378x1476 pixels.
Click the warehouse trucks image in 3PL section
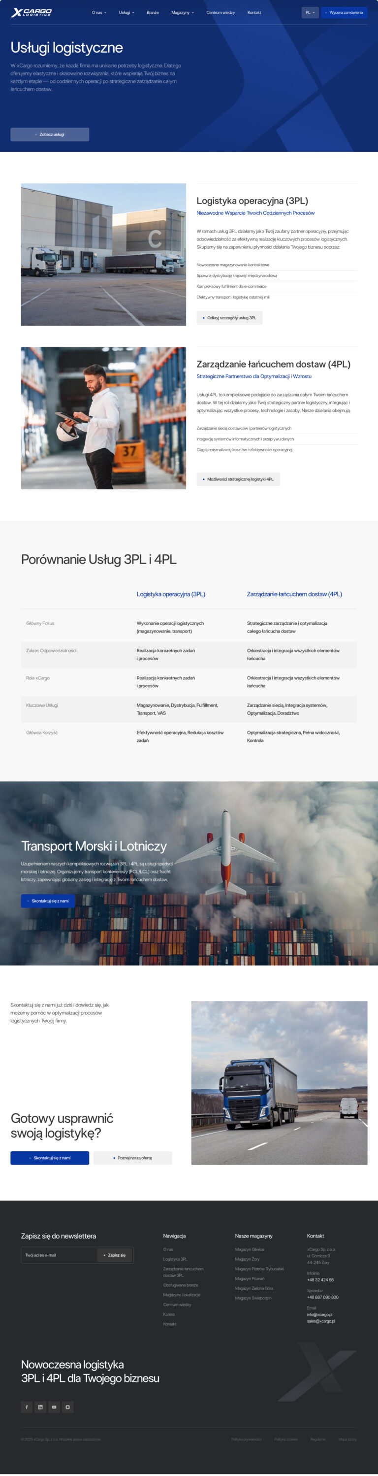103,254
